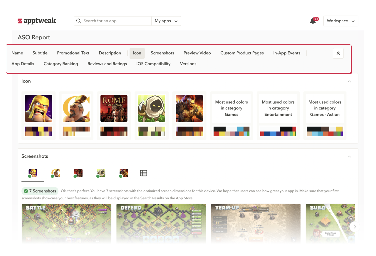This screenshot has height=256, width=376.
Task: Go to the Description section
Action: click(x=110, y=53)
